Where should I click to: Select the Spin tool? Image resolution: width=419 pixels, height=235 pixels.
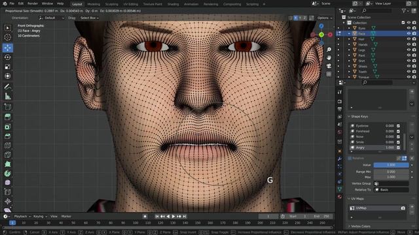[7, 174]
